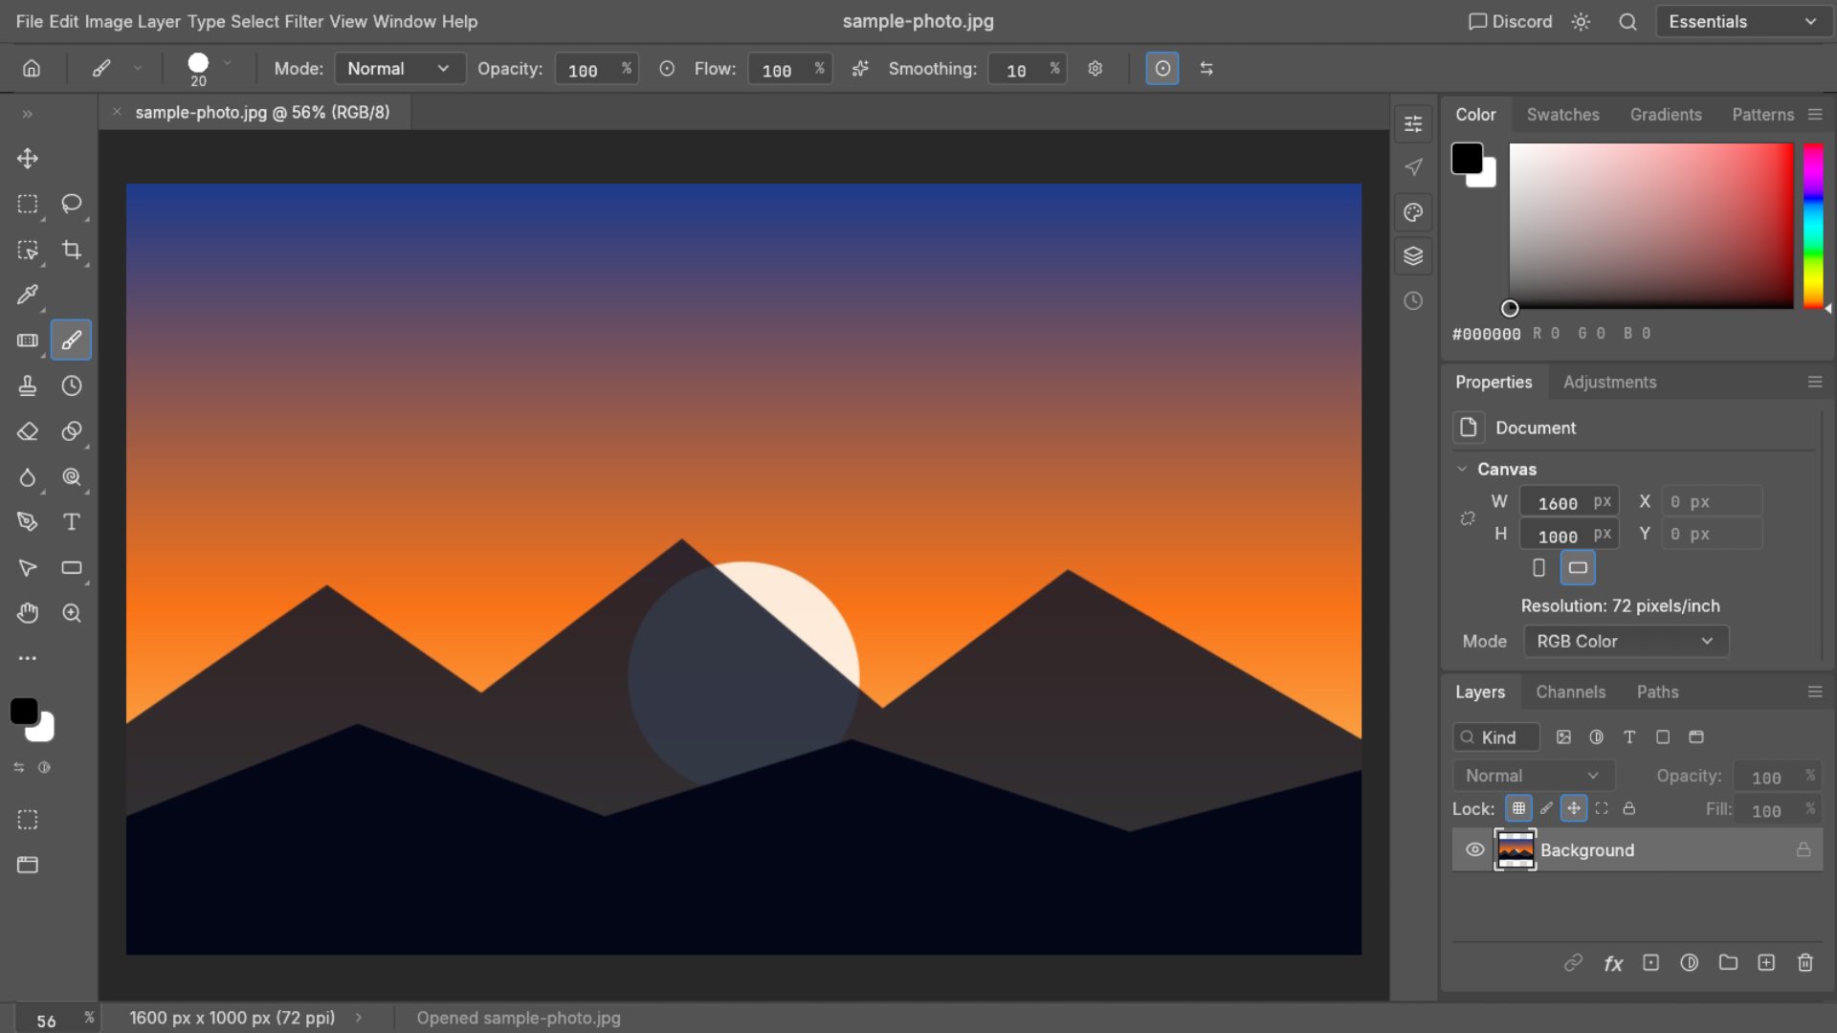Delete layer with trash icon
The height and width of the screenshot is (1033, 1837).
tap(1805, 963)
